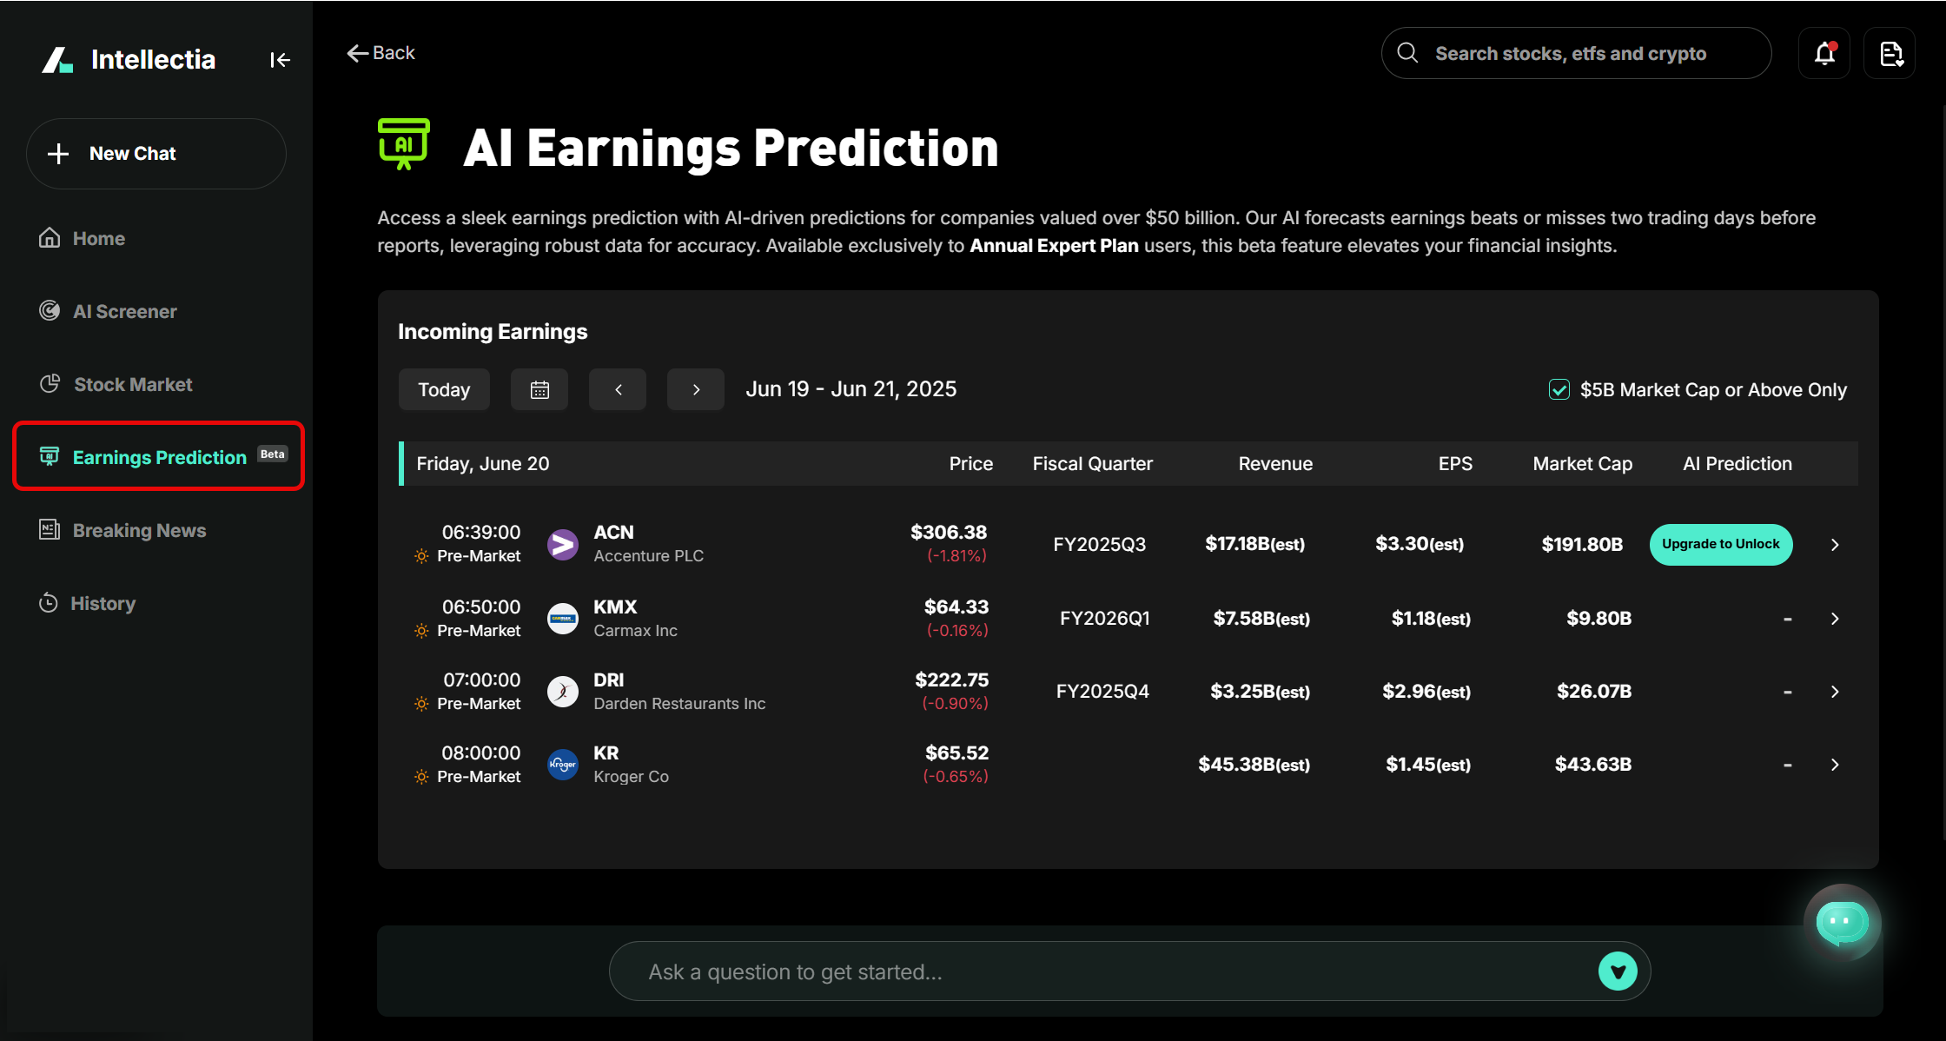Image resolution: width=1946 pixels, height=1041 pixels.
Task: Collapse the sidebar with arrow icon
Action: tap(280, 59)
